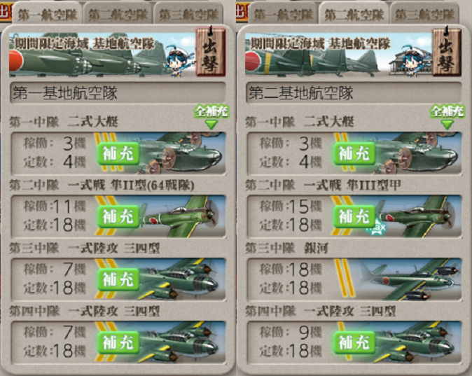The width and height of the screenshot is (472, 376).
Task: Toggle 出撃 wooden tag on first air base
Action: (x=210, y=52)
